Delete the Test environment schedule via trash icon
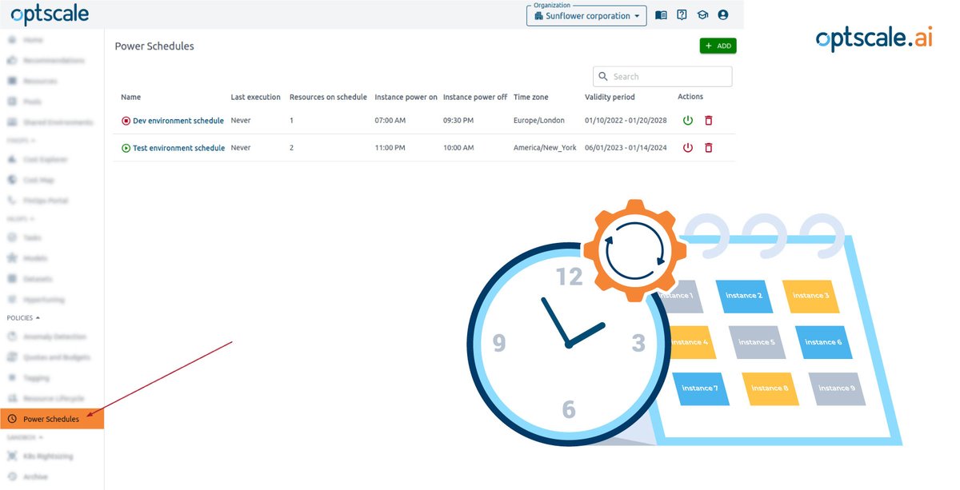Screen dimensions: 960x490 click(x=708, y=148)
